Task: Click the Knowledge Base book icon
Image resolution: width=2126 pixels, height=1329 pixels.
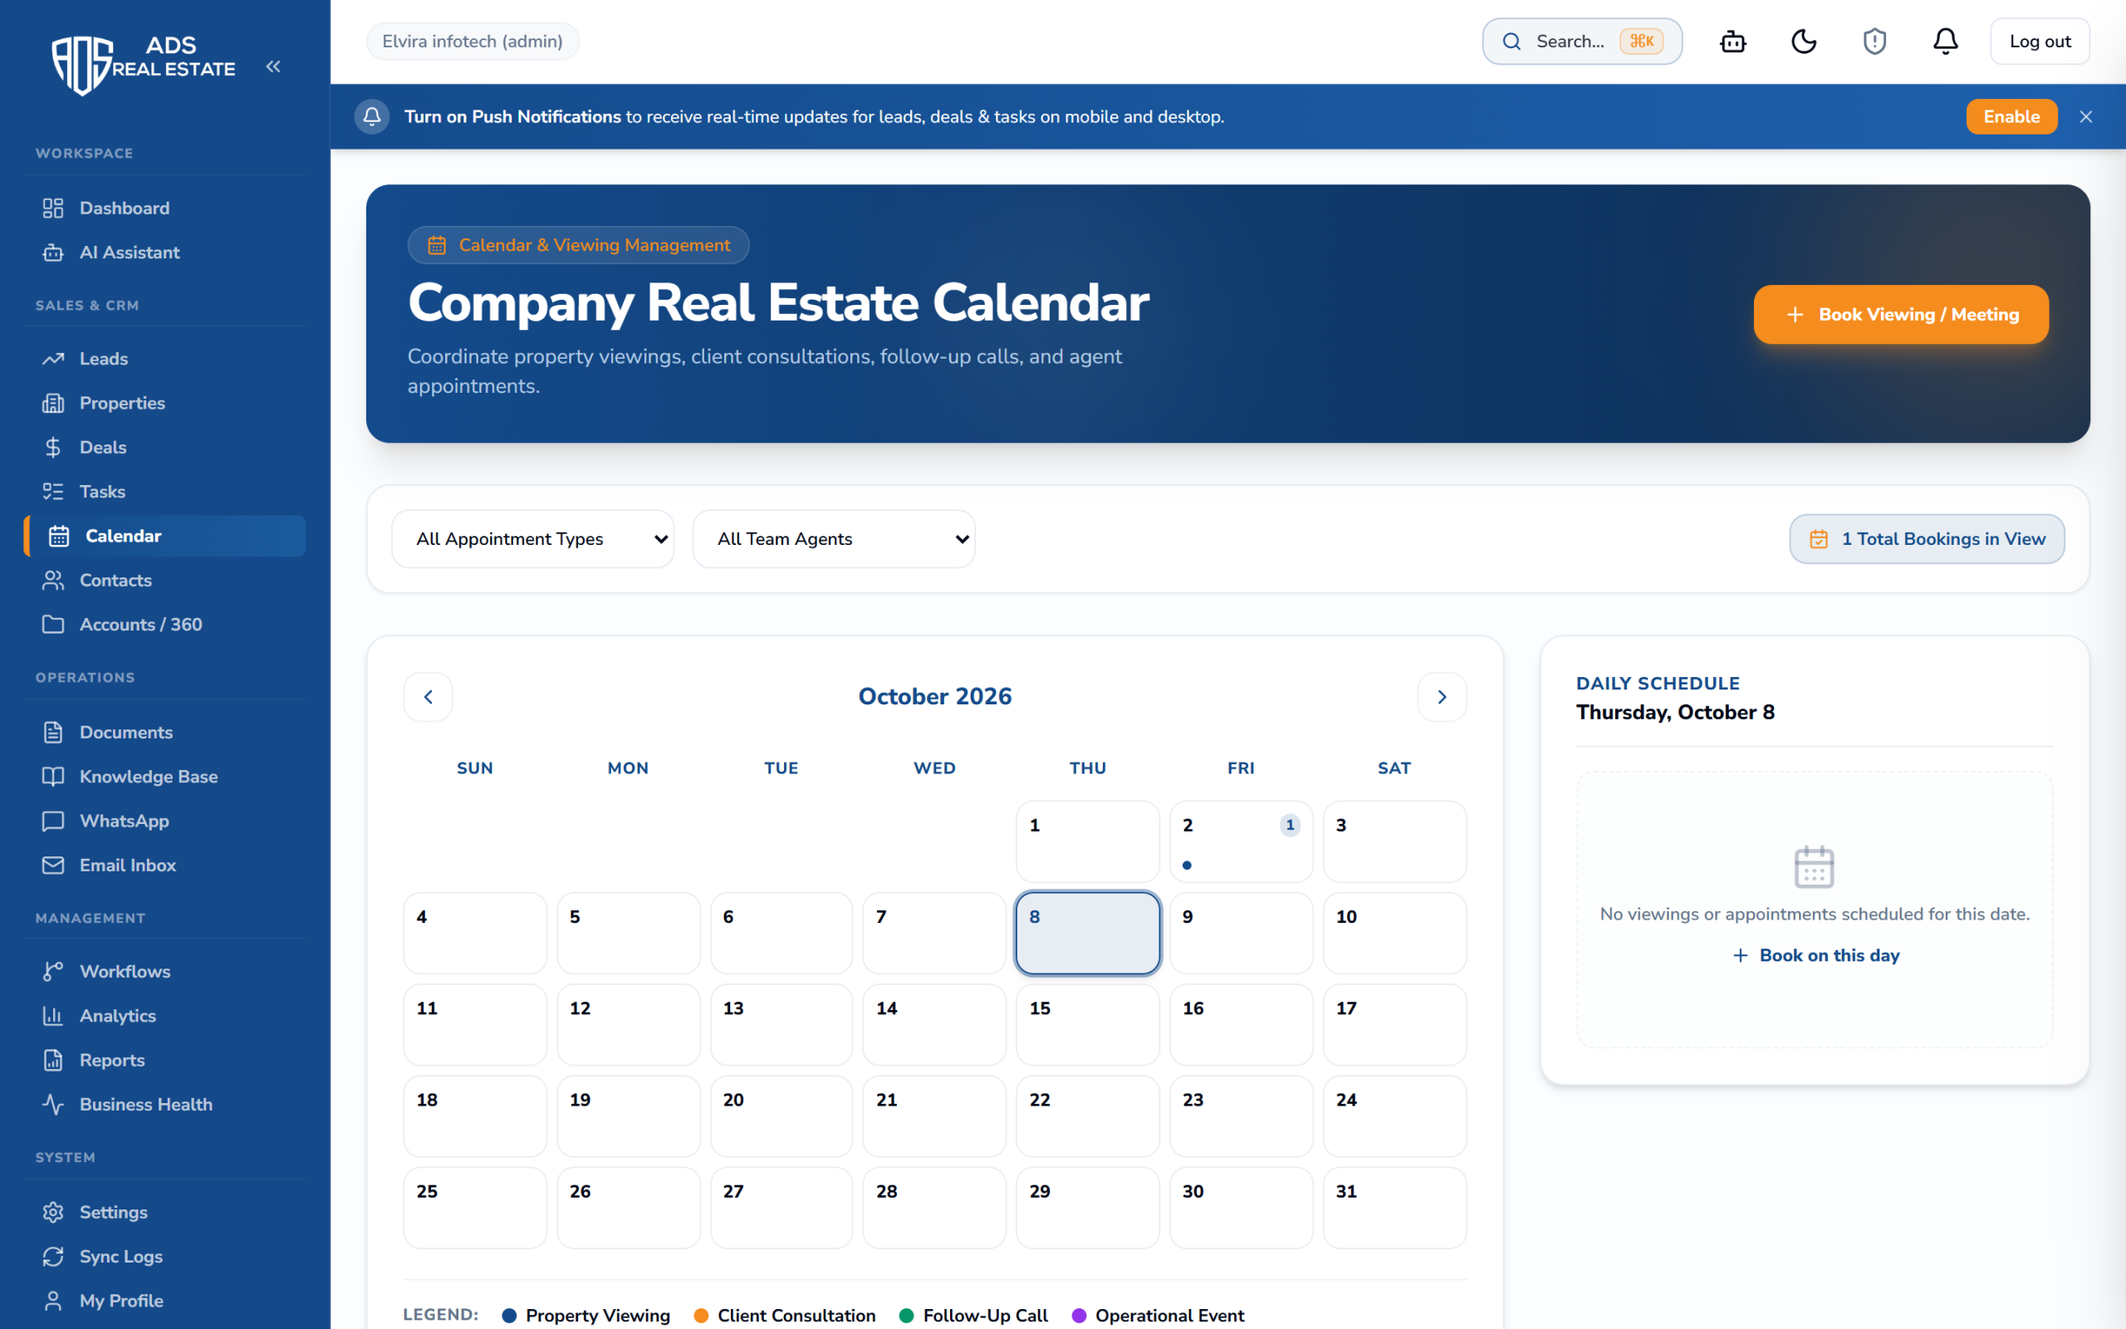Action: pyautogui.click(x=52, y=776)
